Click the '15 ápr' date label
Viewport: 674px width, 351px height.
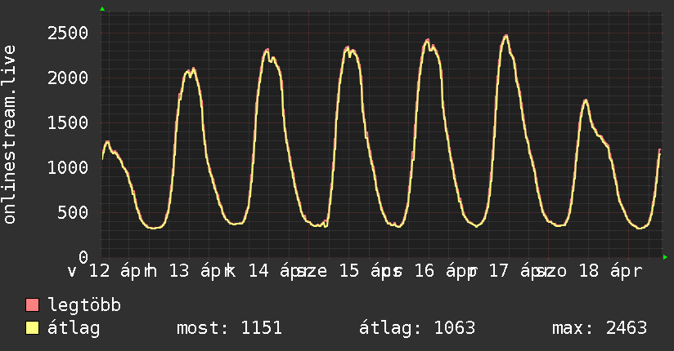(362, 271)
